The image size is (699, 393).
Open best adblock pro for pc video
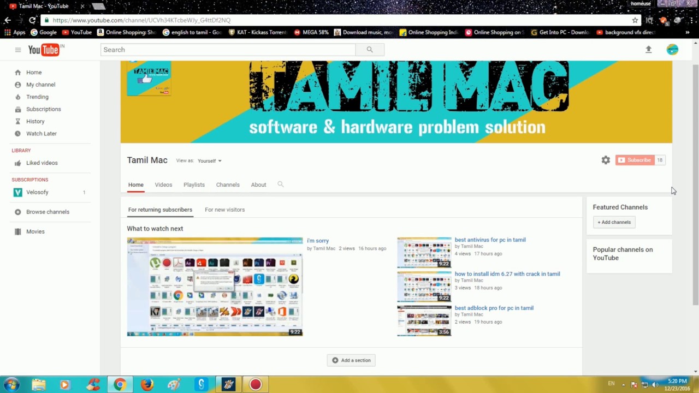[x=494, y=308]
